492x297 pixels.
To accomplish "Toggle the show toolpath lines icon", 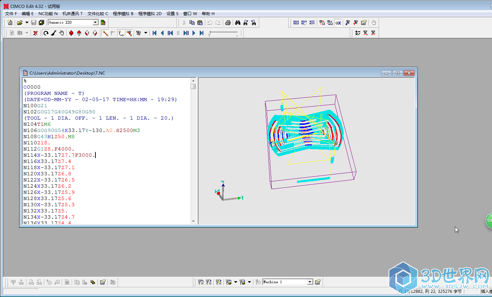I will (x=105, y=33).
